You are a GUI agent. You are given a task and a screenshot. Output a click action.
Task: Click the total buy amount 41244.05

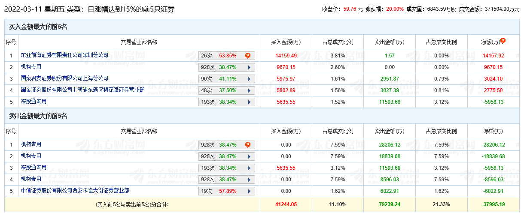[286, 204]
